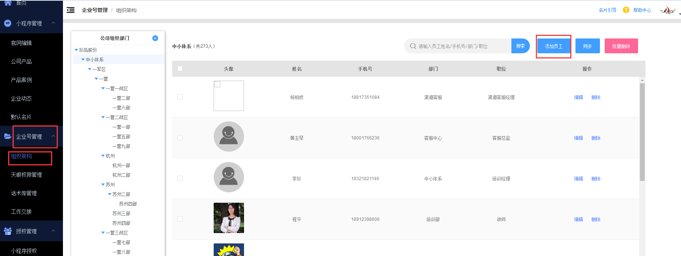Image resolution: width=681 pixels, height=256 pixels.
Task: Click the employee table vertical scrollbar
Action: 642,131
